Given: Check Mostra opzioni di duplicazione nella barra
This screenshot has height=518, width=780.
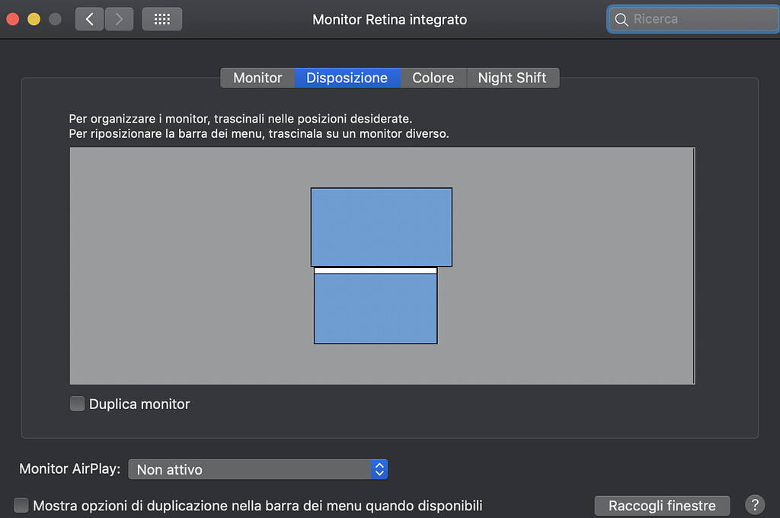Looking at the screenshot, I should pyautogui.click(x=21, y=505).
